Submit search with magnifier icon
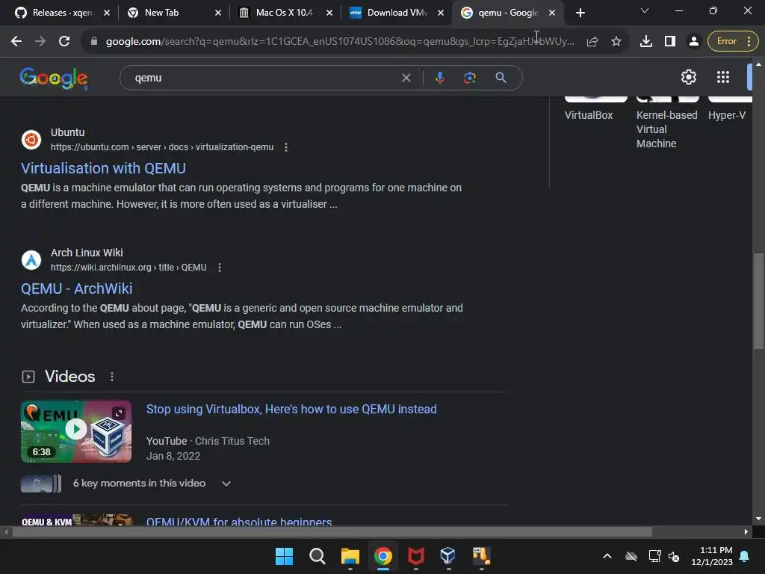765x574 pixels. [x=501, y=78]
